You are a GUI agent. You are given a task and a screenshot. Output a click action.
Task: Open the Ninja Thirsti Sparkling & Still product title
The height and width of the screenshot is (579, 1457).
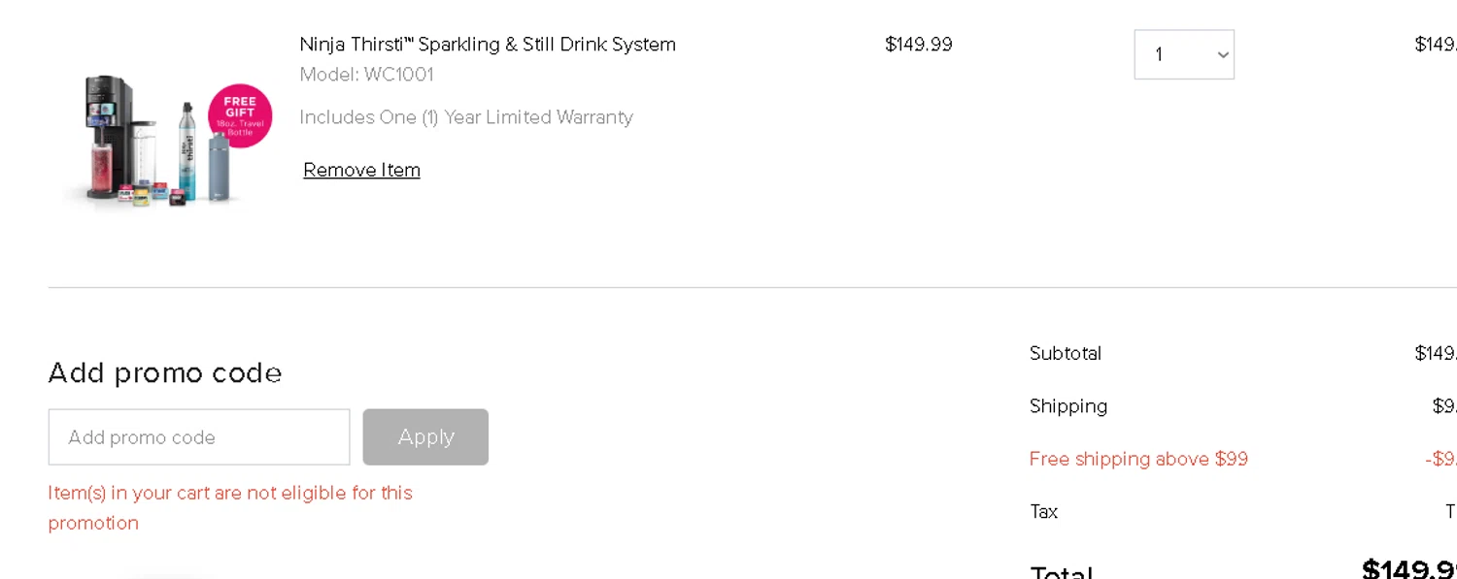click(488, 45)
